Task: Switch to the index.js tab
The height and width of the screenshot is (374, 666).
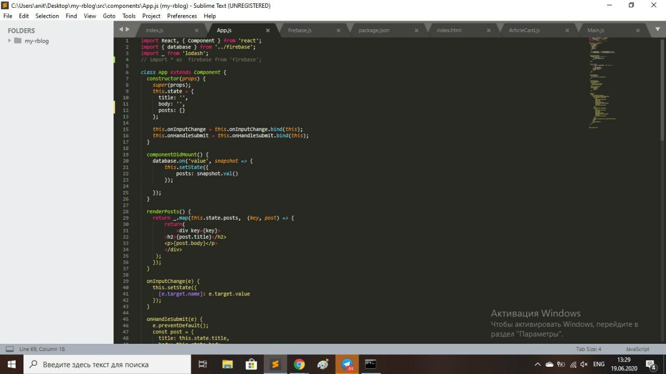Action: 155,30
